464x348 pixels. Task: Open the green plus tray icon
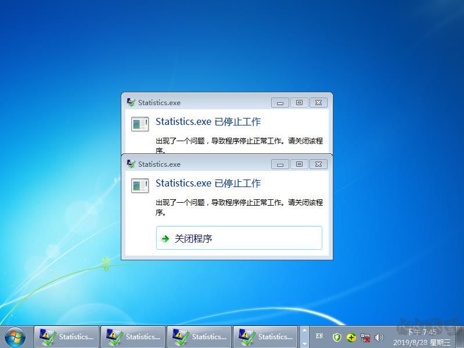(351, 338)
